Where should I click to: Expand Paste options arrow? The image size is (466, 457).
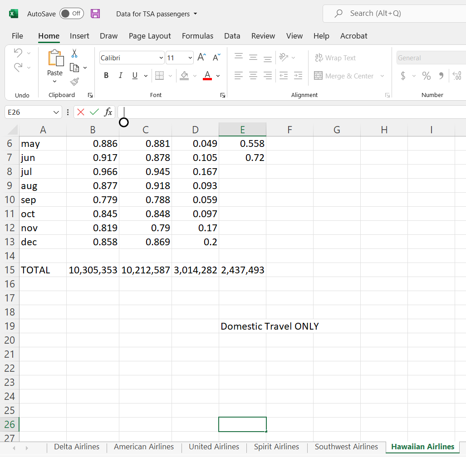click(55, 81)
